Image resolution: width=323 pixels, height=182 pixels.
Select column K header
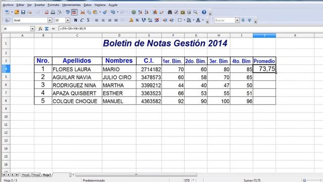pyautogui.click(x=295, y=35)
